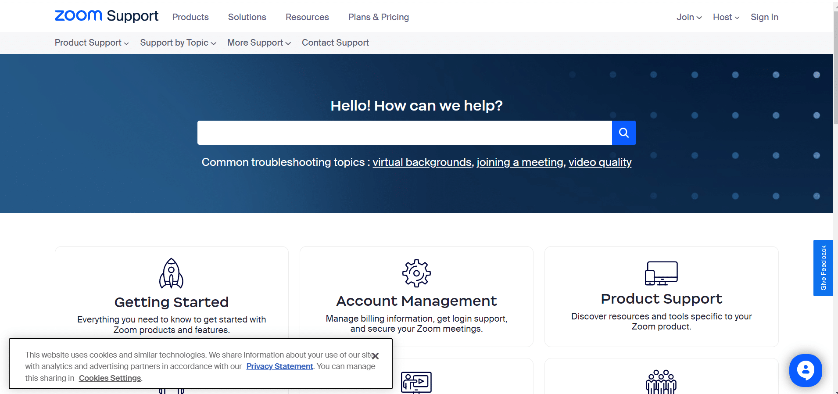Click the group of people icon
This screenshot has width=838, height=394.
point(661,382)
